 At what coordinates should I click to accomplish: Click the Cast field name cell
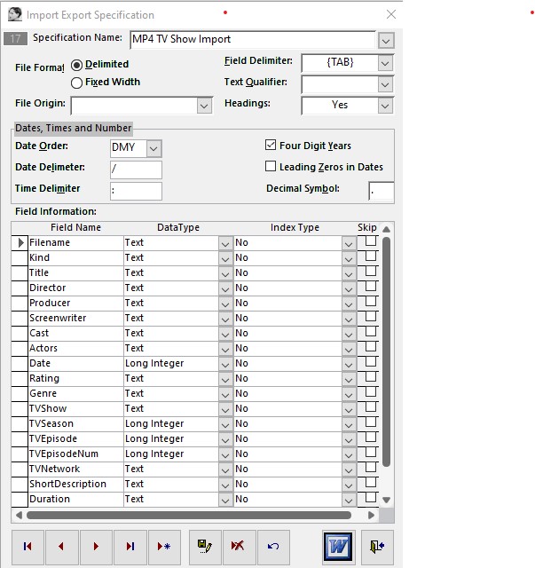click(x=76, y=334)
